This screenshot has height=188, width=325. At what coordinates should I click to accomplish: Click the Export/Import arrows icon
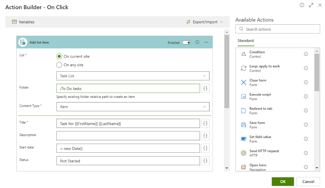[188, 22]
